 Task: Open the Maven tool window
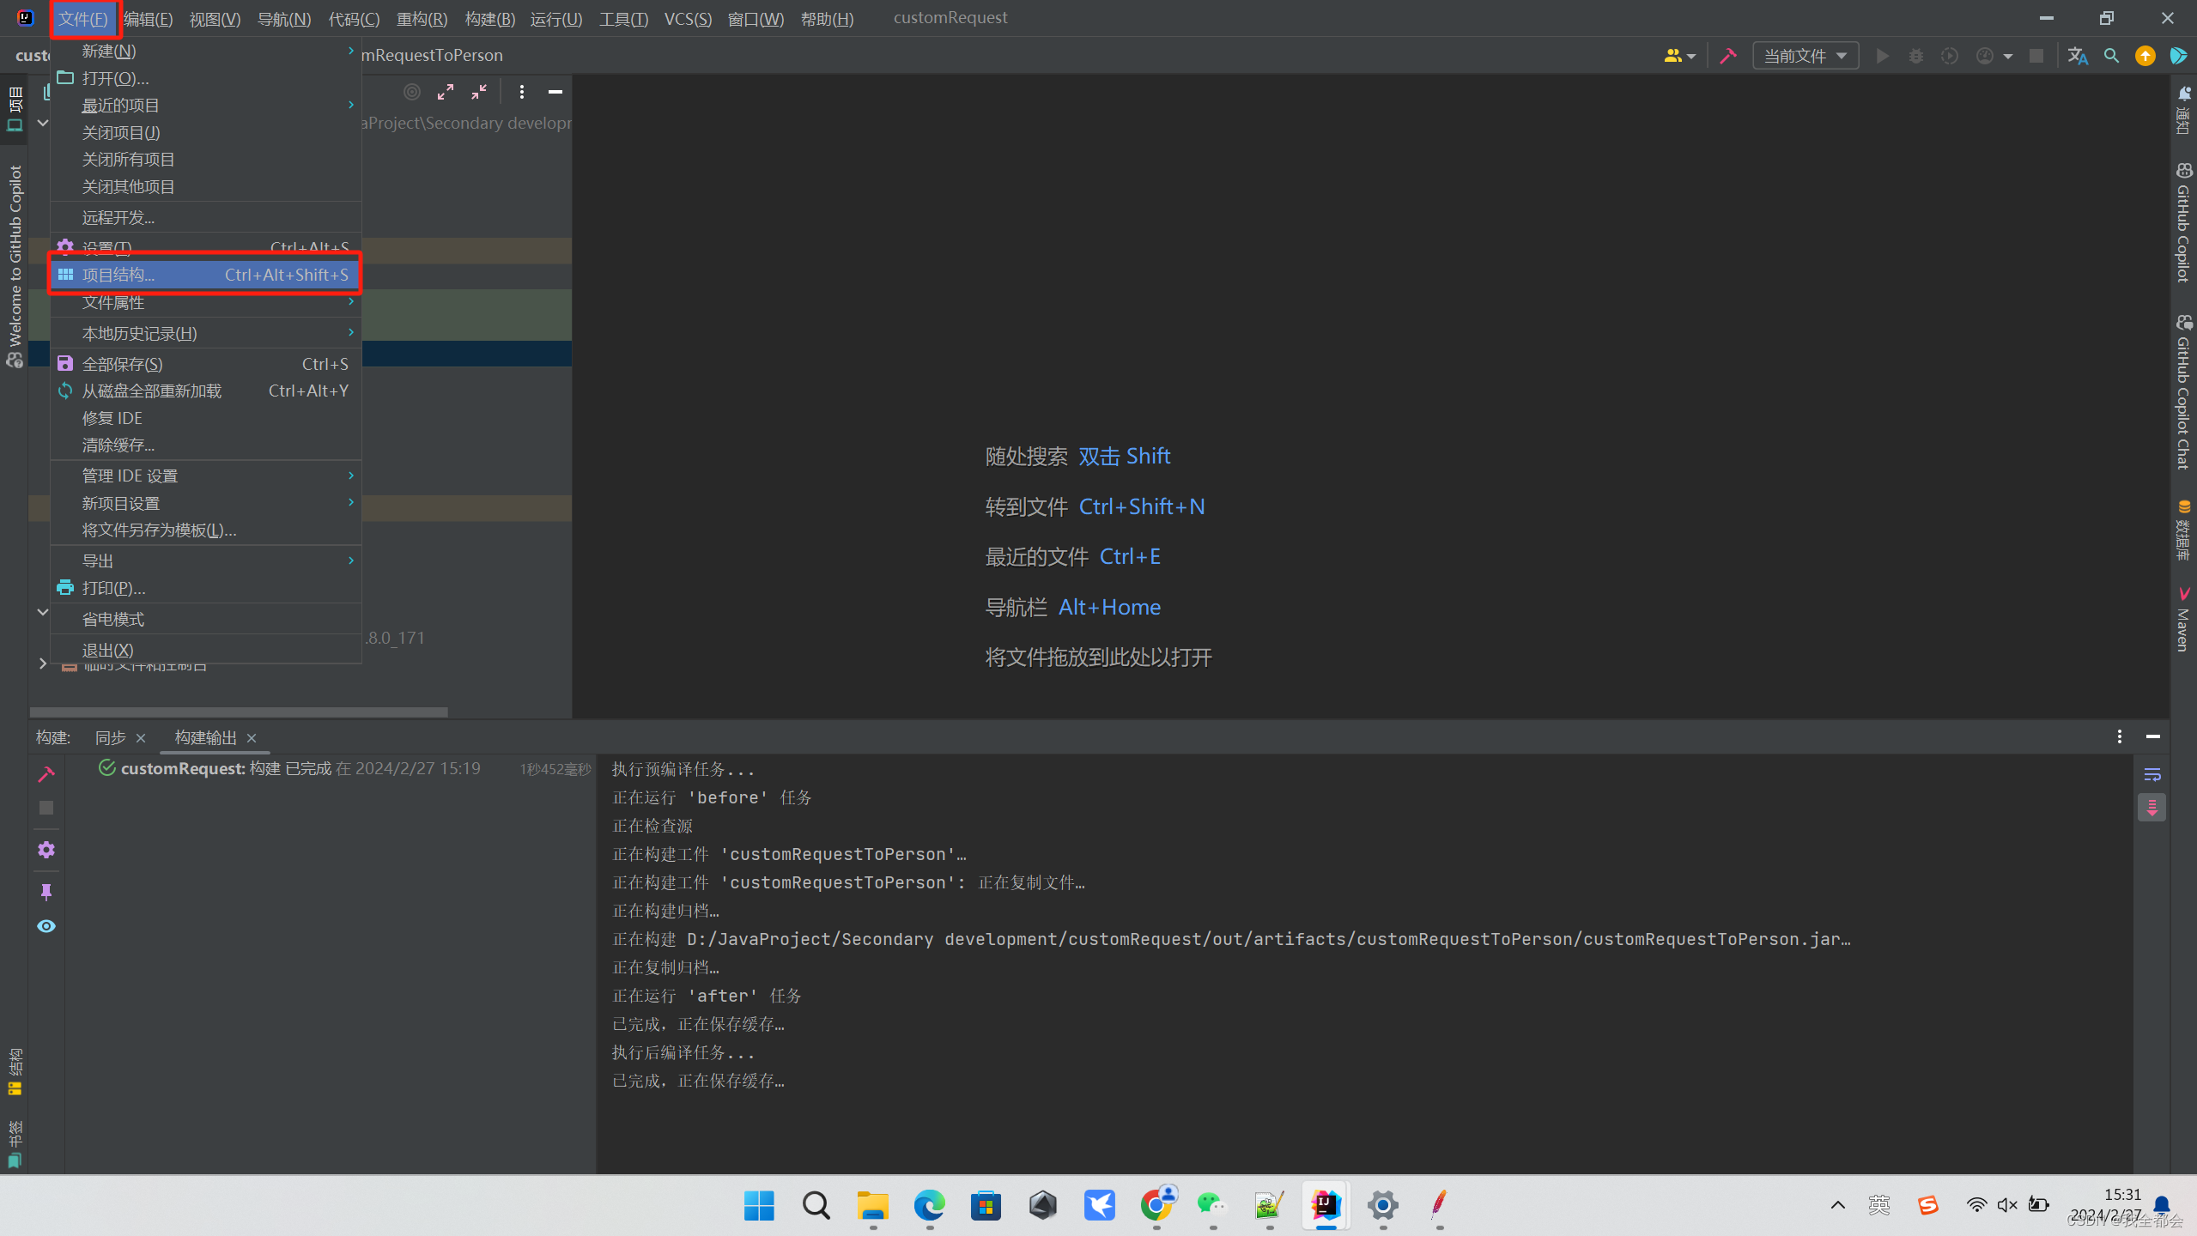coord(2184,620)
